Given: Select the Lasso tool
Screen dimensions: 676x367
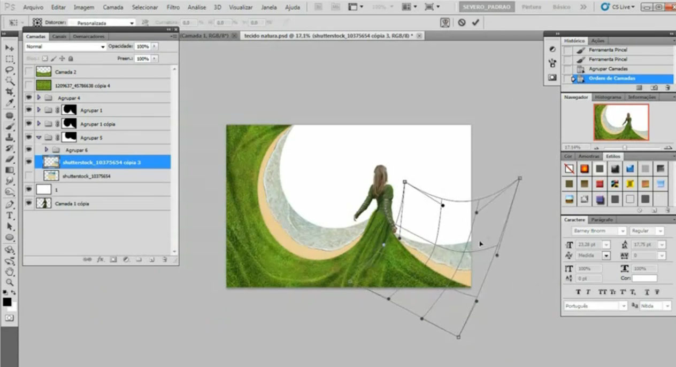Looking at the screenshot, I should [x=9, y=70].
